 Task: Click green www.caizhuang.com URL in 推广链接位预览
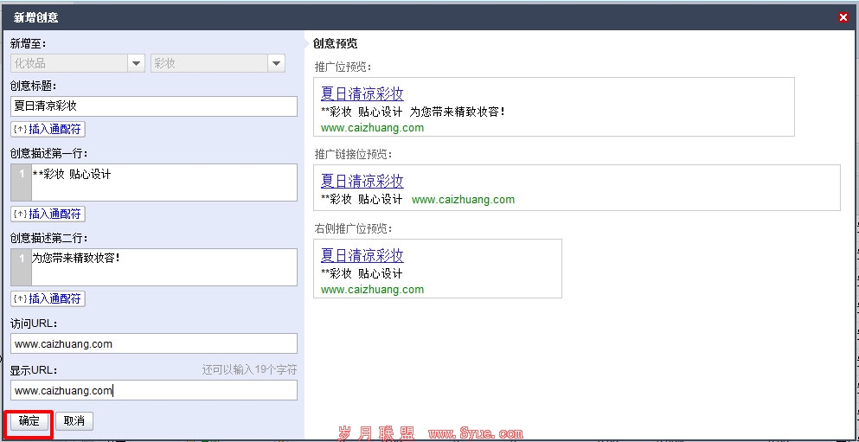click(x=463, y=199)
